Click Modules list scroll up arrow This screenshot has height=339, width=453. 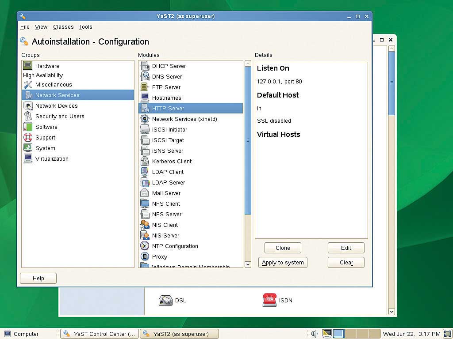pos(248,63)
